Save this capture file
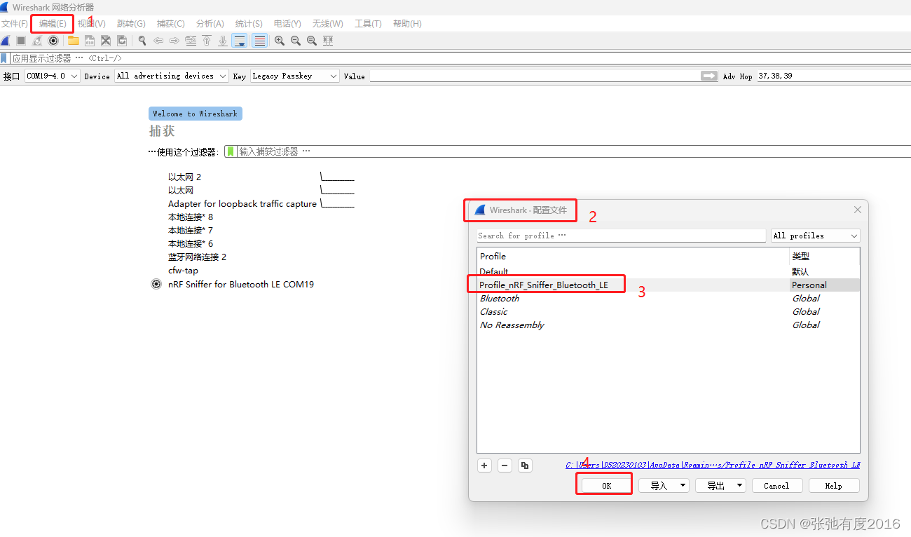The image size is (911, 537). tap(90, 41)
